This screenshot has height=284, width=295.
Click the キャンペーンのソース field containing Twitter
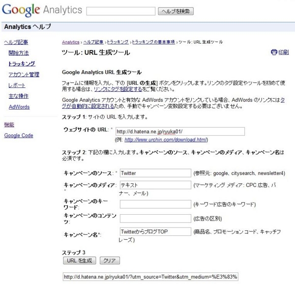click(x=155, y=173)
